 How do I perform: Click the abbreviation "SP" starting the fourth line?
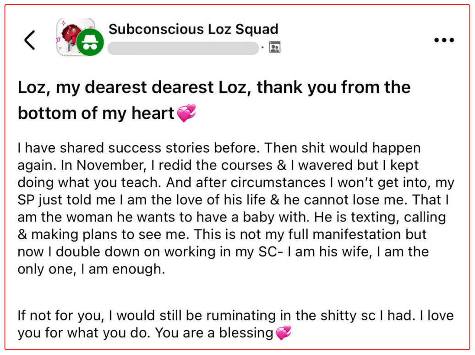click(26, 199)
